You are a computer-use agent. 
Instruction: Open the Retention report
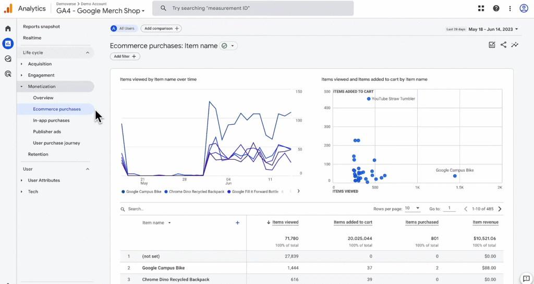[38, 154]
